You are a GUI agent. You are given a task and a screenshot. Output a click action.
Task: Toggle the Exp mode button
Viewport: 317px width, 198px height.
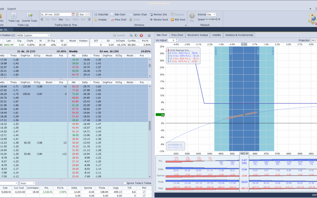coord(82,15)
